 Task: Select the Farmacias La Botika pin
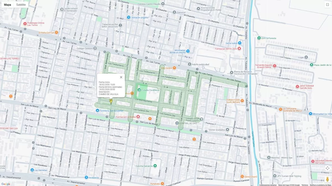[138, 117]
